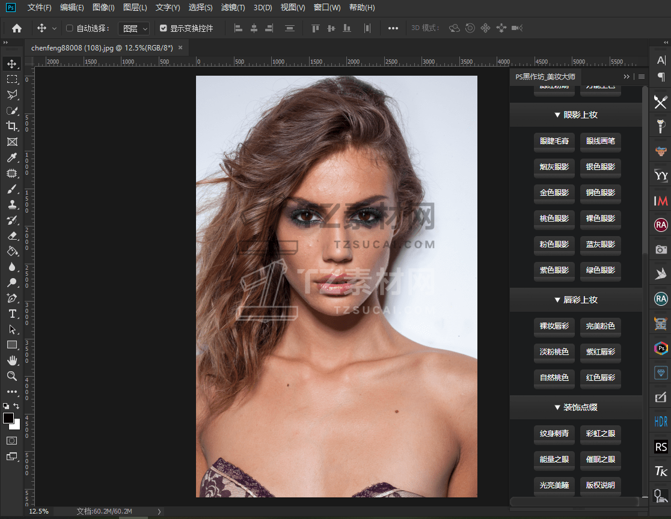Select the Eyedropper tool
Image resolution: width=671 pixels, height=519 pixels.
[12, 157]
